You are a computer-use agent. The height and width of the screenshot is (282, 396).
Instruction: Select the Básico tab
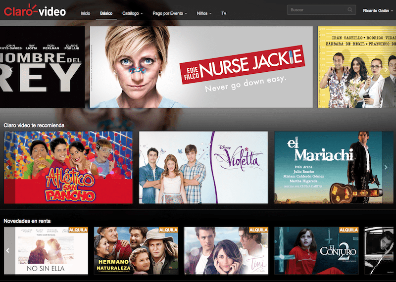[106, 13]
